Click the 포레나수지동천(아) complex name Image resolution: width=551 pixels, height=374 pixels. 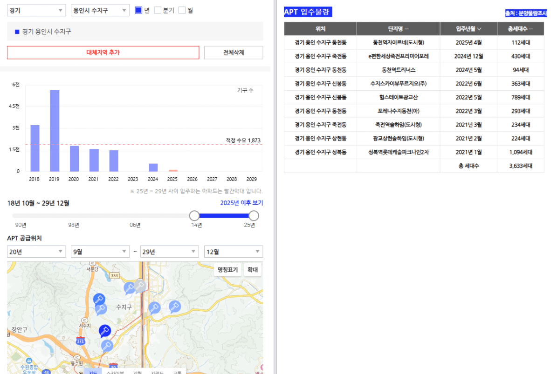(398, 111)
